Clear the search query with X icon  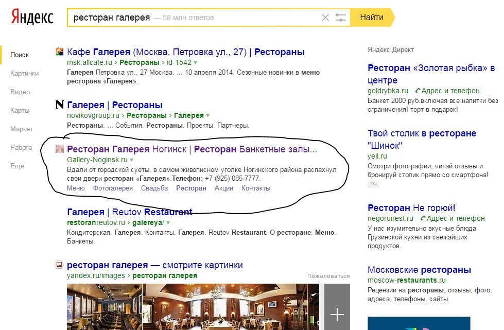point(325,18)
